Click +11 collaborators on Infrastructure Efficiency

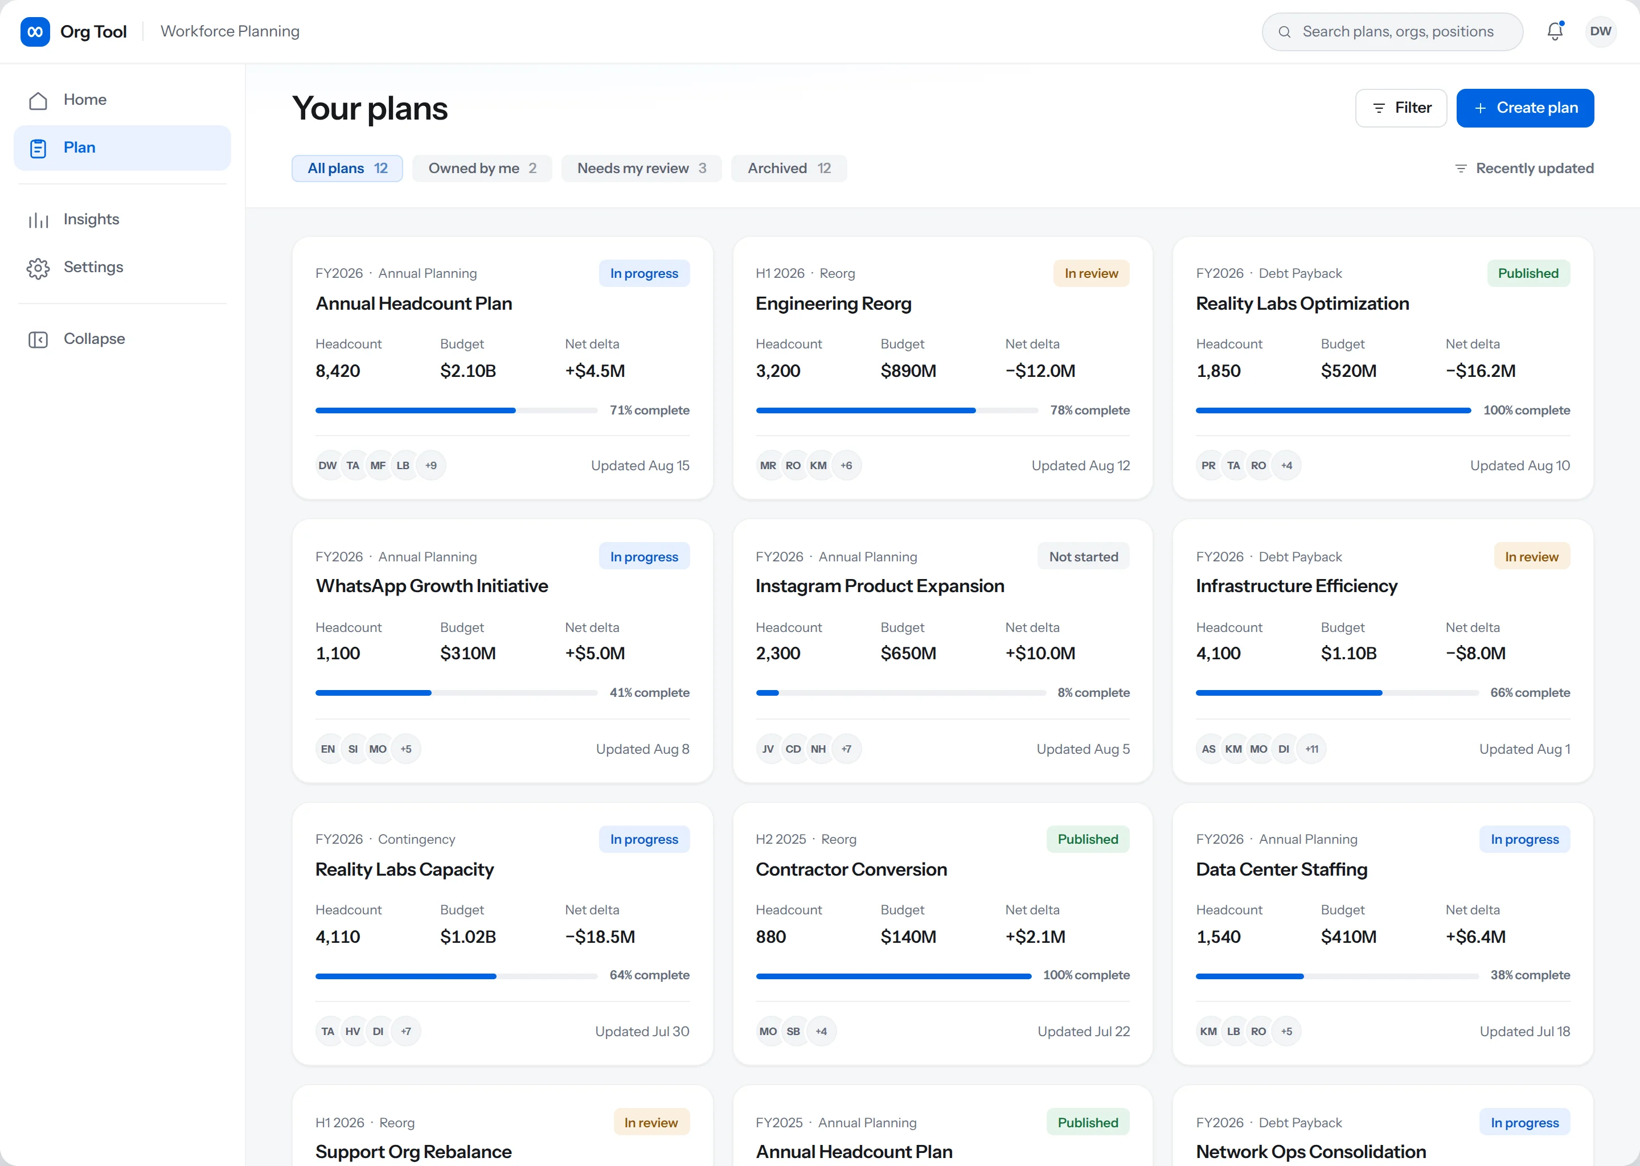coord(1312,749)
